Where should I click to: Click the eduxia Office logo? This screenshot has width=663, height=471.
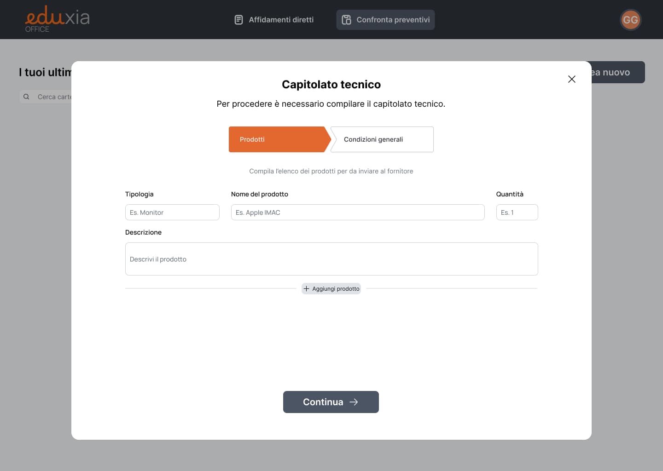(x=57, y=19)
